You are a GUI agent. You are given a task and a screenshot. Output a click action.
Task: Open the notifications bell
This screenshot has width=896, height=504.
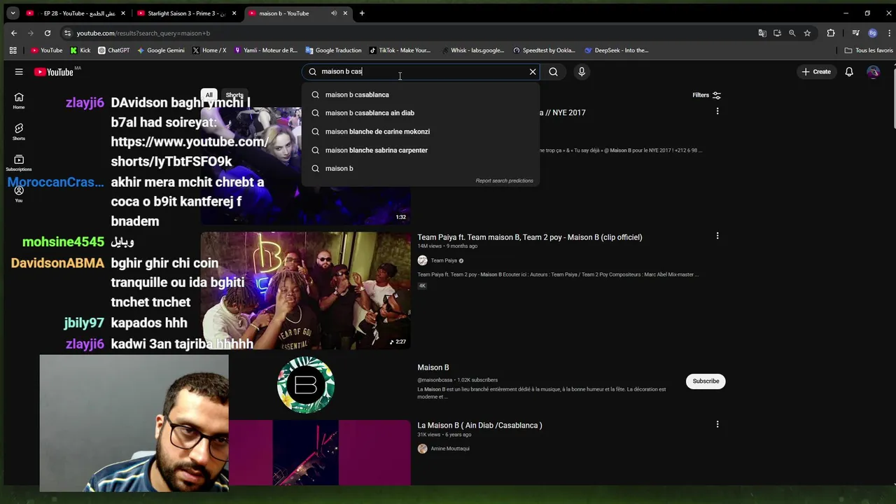[849, 71]
